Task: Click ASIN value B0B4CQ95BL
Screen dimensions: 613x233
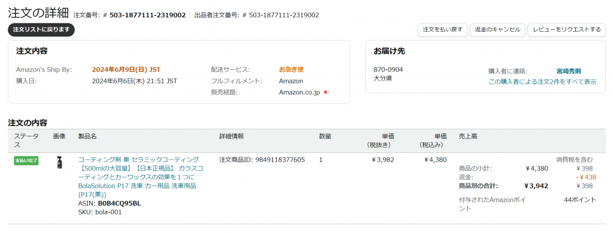Action: click(x=119, y=203)
